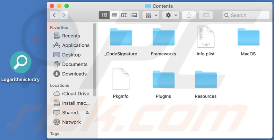Viewport: 274px width, 140px height.
Task: Focus the Search field
Action: point(246,15)
